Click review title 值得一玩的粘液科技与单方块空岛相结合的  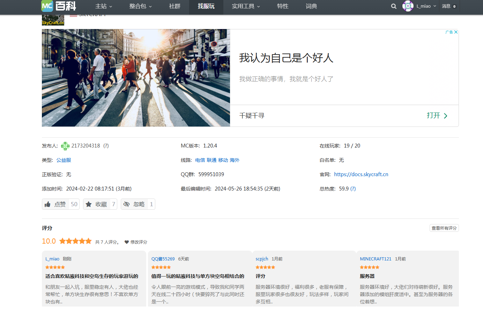(x=198, y=276)
